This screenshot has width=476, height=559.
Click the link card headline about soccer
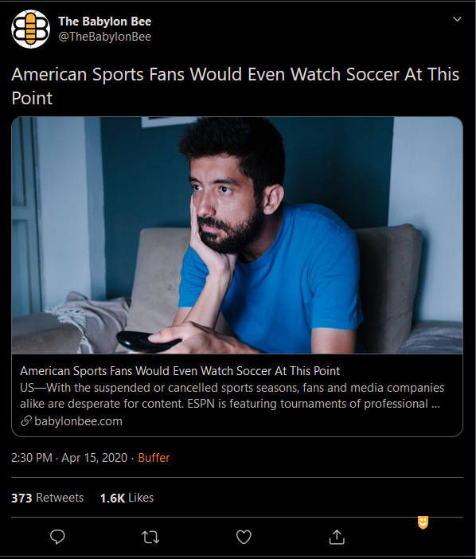coord(180,371)
